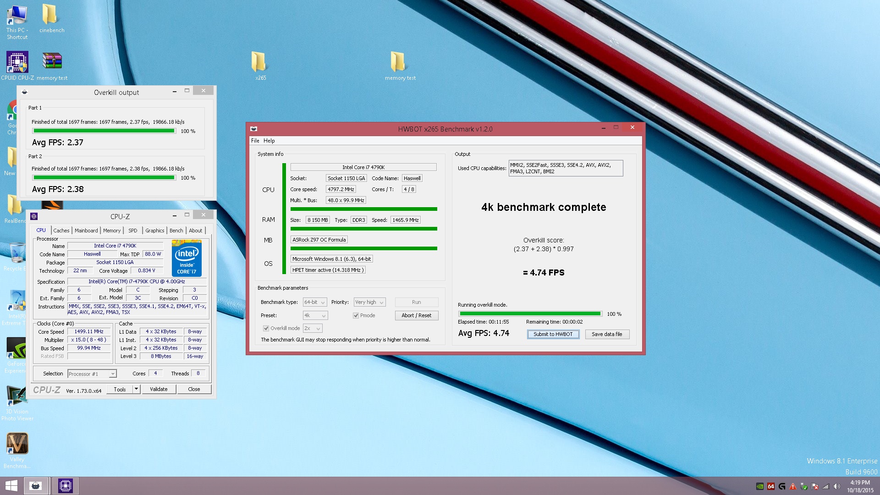Open the memory test folder icon
This screenshot has width=880, height=495.
click(x=398, y=62)
